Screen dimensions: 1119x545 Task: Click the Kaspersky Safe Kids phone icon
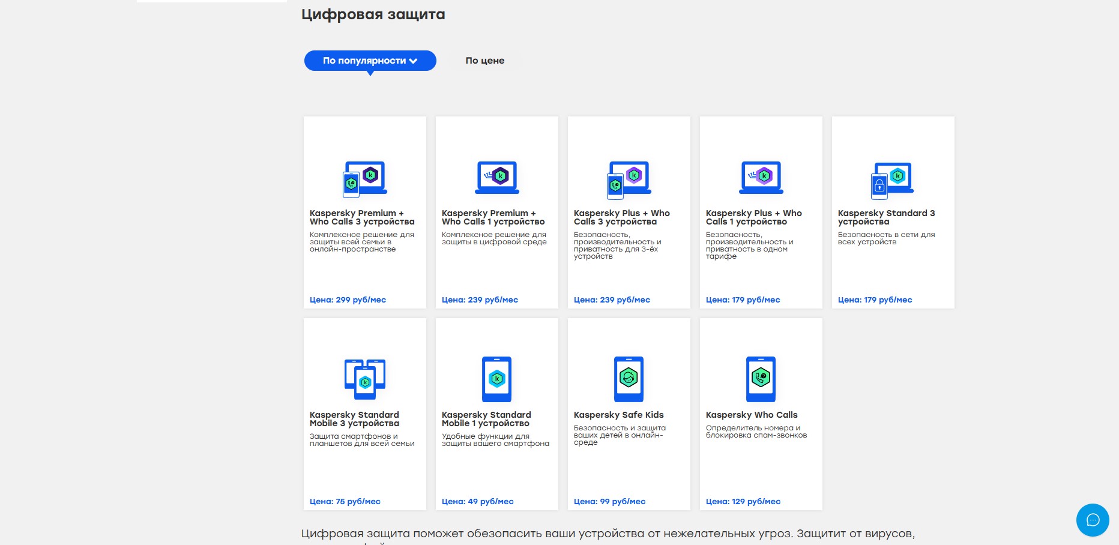629,379
